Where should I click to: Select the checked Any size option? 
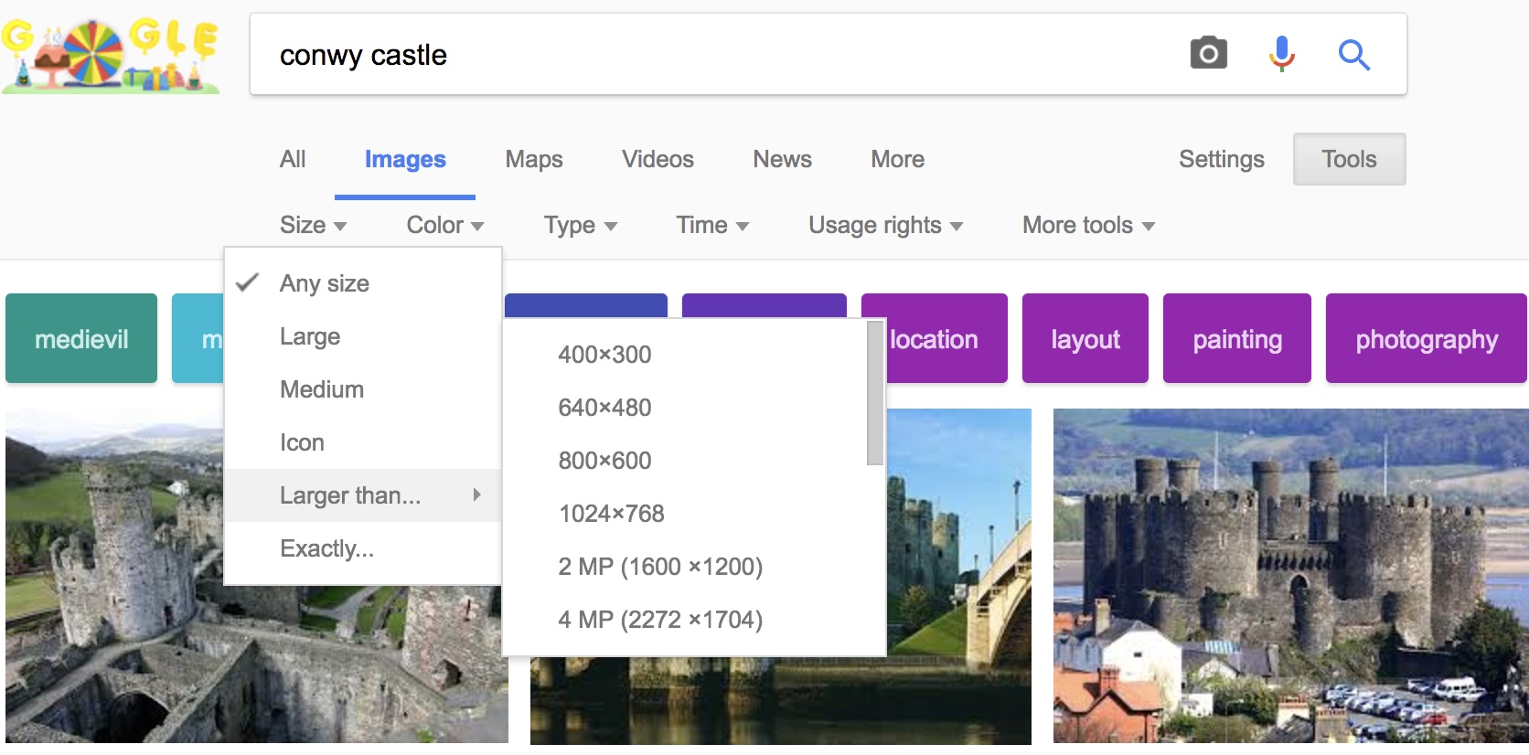click(x=363, y=283)
